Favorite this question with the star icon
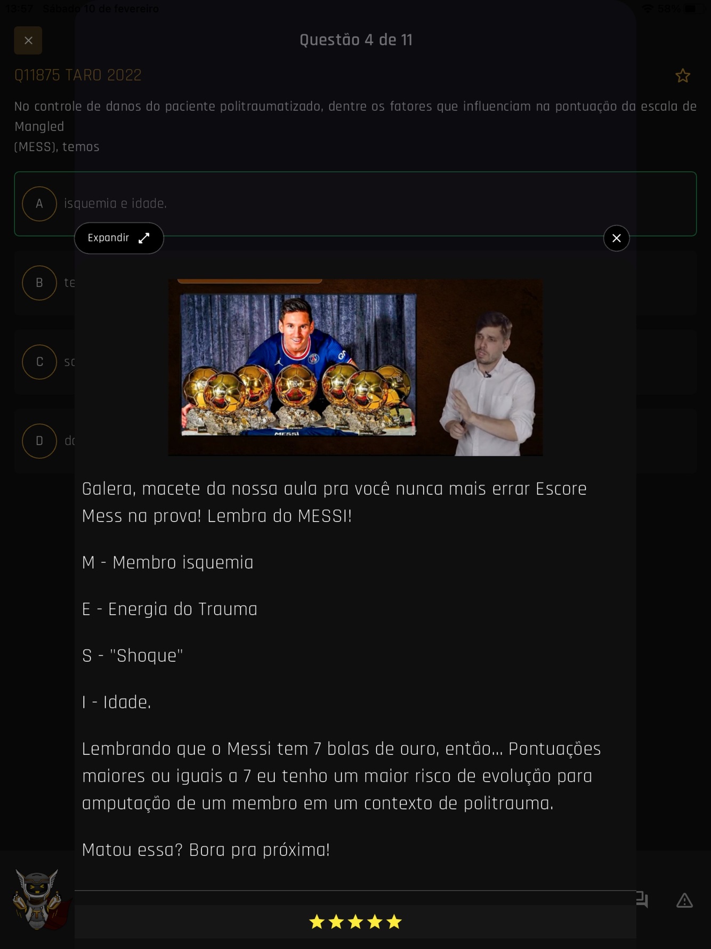 coord(683,76)
